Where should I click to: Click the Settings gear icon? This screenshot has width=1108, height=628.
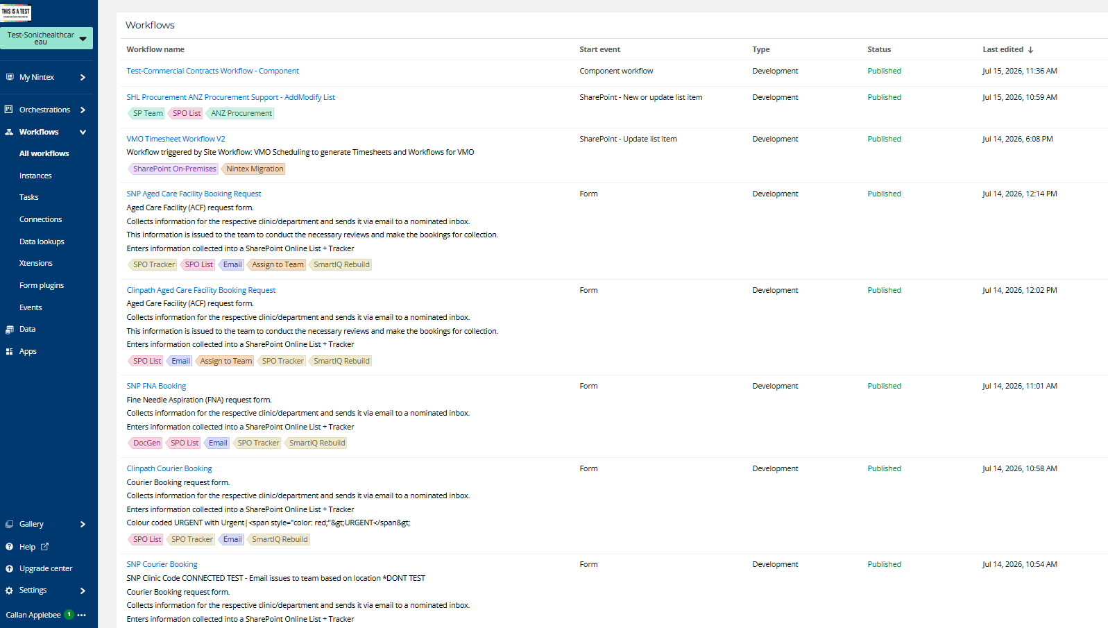click(9, 591)
